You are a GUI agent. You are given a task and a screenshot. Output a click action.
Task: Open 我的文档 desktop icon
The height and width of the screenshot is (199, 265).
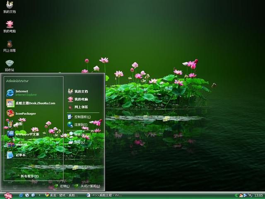9,7
